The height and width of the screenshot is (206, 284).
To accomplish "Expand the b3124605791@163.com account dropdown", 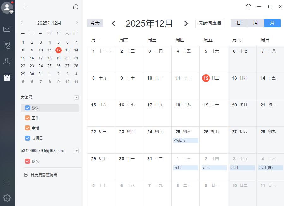I will (76, 151).
